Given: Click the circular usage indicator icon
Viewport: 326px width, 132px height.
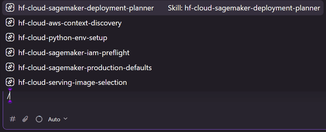Looking at the screenshot, I should coord(39,119).
